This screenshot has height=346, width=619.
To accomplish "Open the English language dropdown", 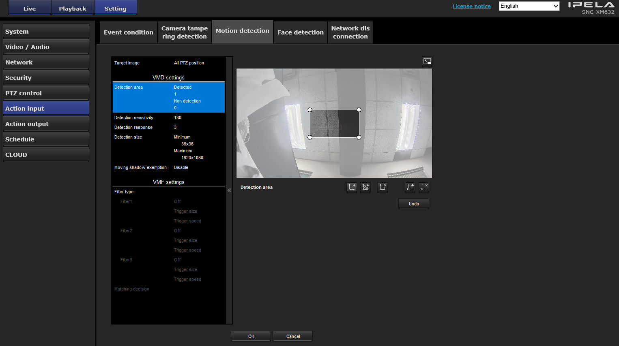I will click(x=529, y=6).
